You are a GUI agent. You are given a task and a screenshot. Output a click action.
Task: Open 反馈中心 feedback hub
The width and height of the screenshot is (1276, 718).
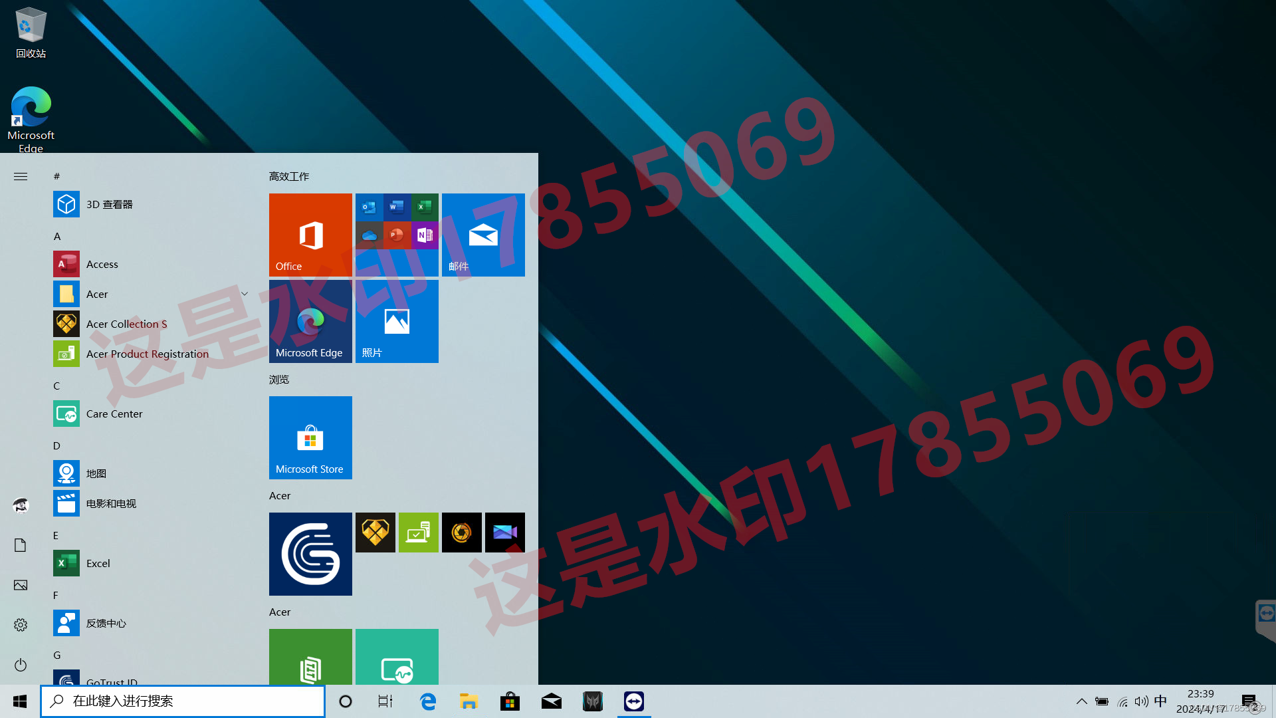(x=153, y=623)
